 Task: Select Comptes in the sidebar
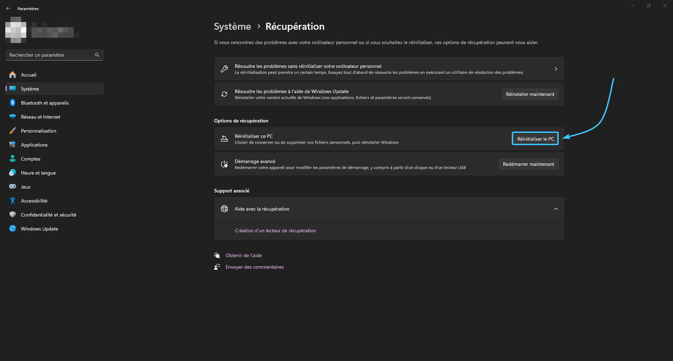pos(31,159)
